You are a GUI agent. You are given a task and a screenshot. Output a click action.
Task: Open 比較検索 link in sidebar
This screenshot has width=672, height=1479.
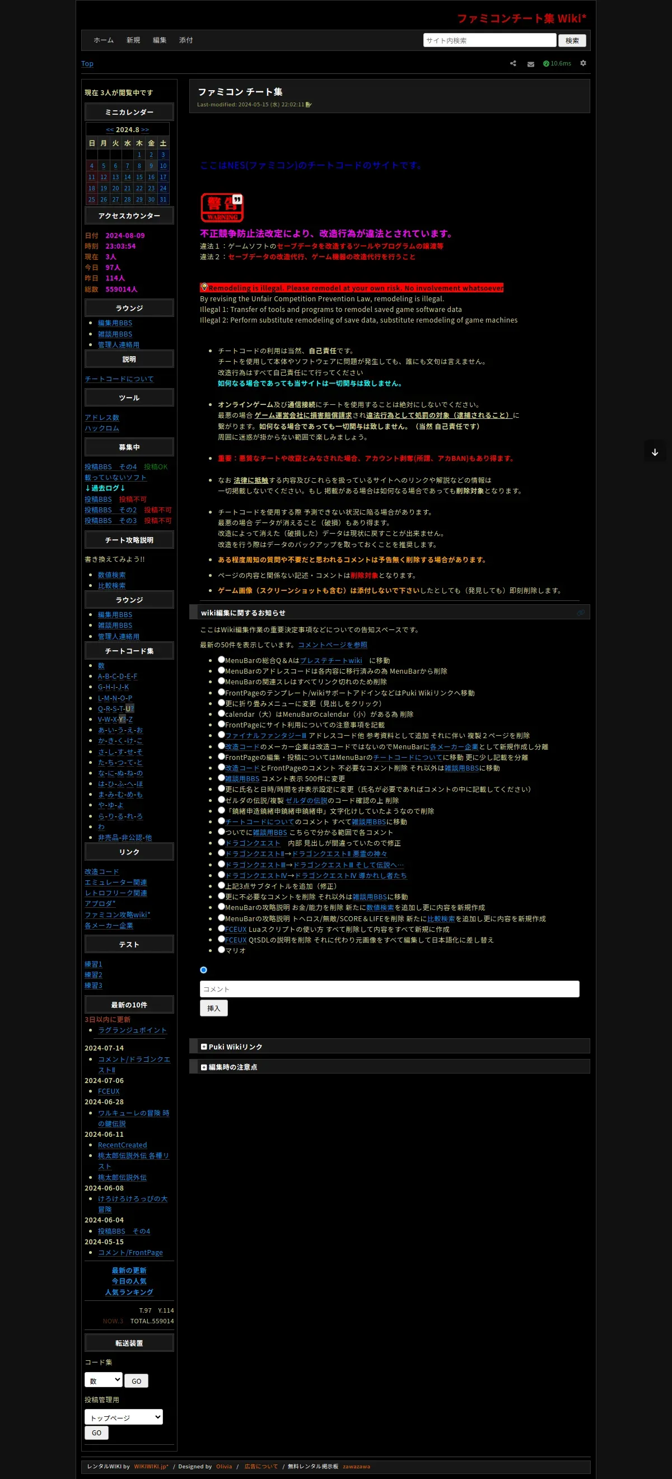[x=111, y=586]
